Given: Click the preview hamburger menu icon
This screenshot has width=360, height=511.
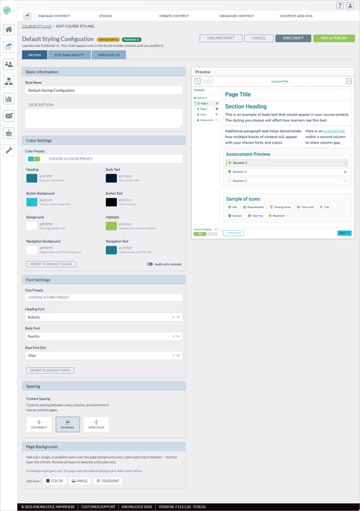Looking at the screenshot, I should (197, 81).
